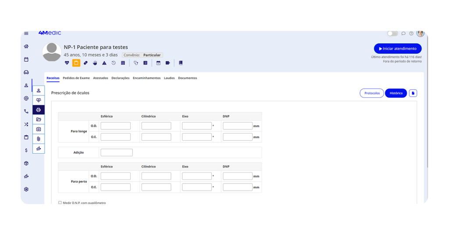Click the warning triangle alert icon

(104, 63)
